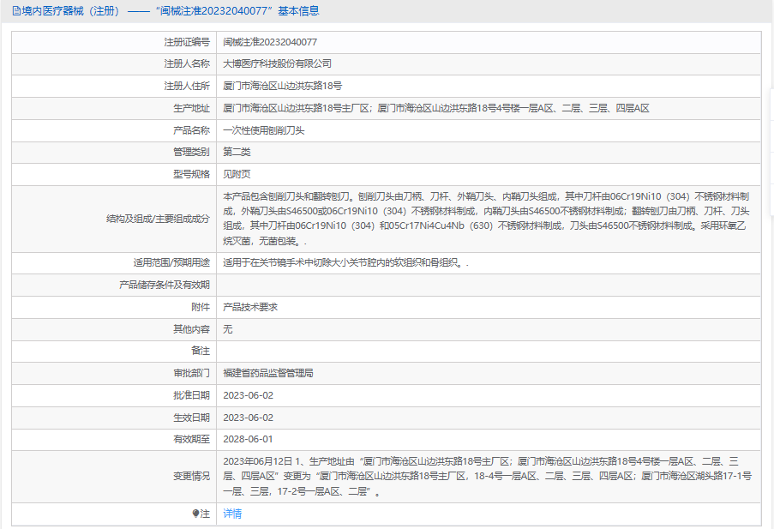The image size is (774, 529).
Task: Click the empty 备注 value cell
Action: (x=486, y=351)
